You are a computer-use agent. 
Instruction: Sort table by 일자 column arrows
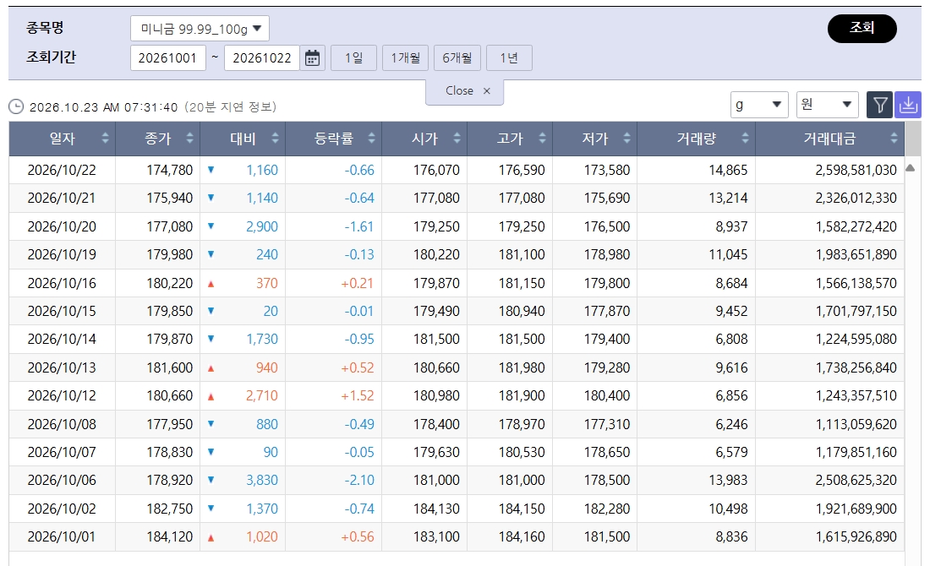(105, 138)
